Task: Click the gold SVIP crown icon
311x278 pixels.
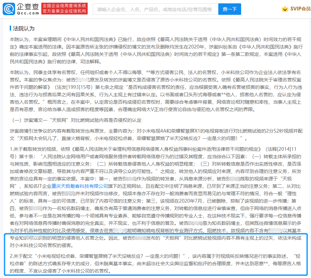Action: click(x=285, y=9)
